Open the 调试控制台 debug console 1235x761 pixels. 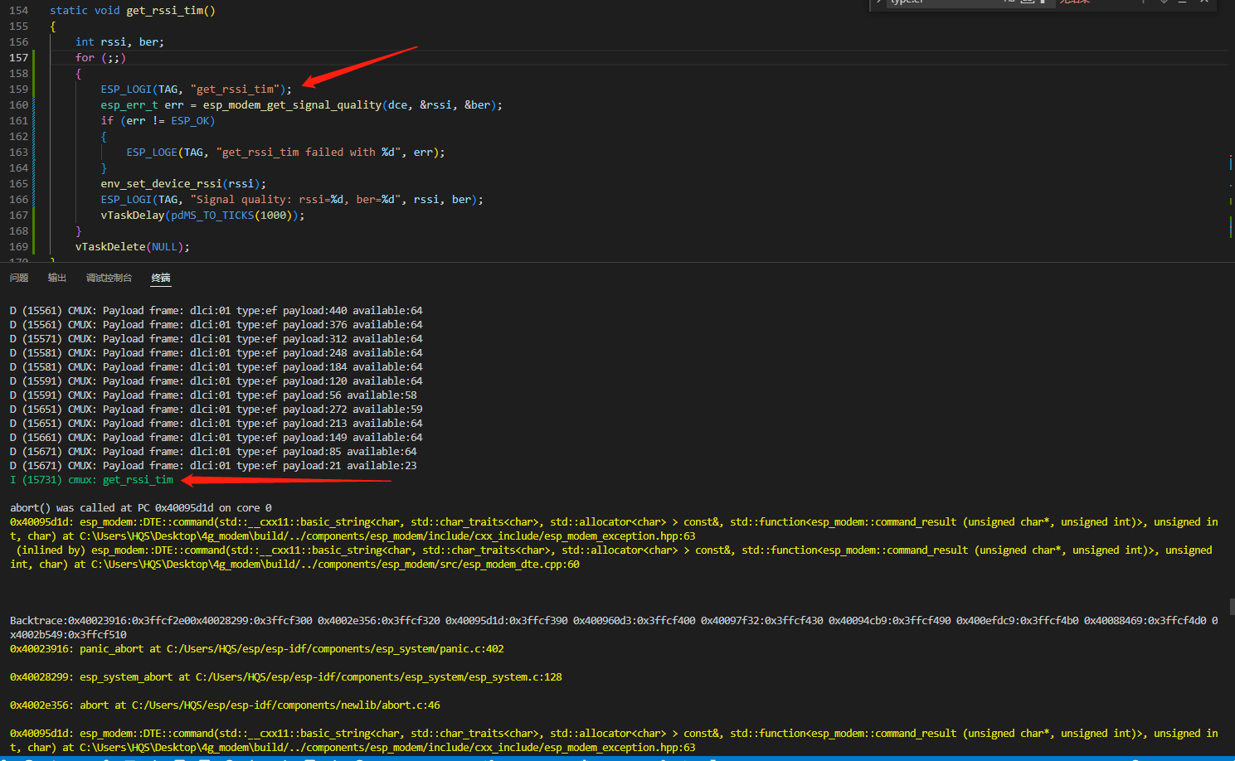(x=109, y=278)
